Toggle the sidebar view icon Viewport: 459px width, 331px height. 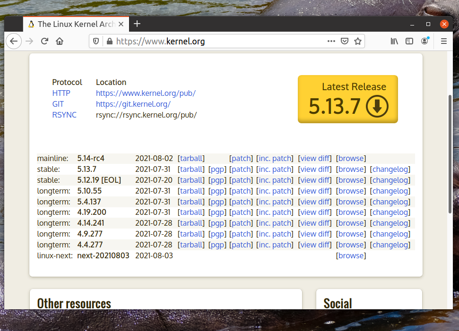[409, 41]
